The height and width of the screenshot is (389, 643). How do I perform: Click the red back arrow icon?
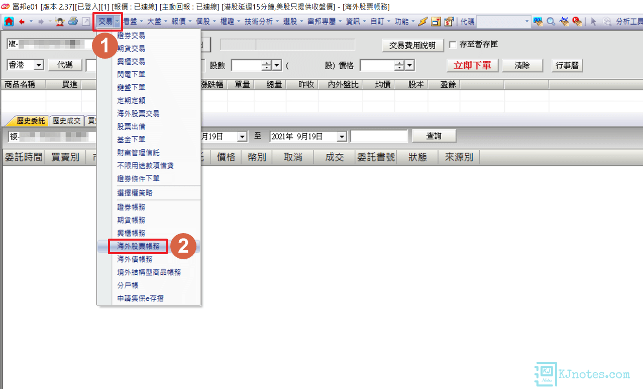(x=22, y=22)
